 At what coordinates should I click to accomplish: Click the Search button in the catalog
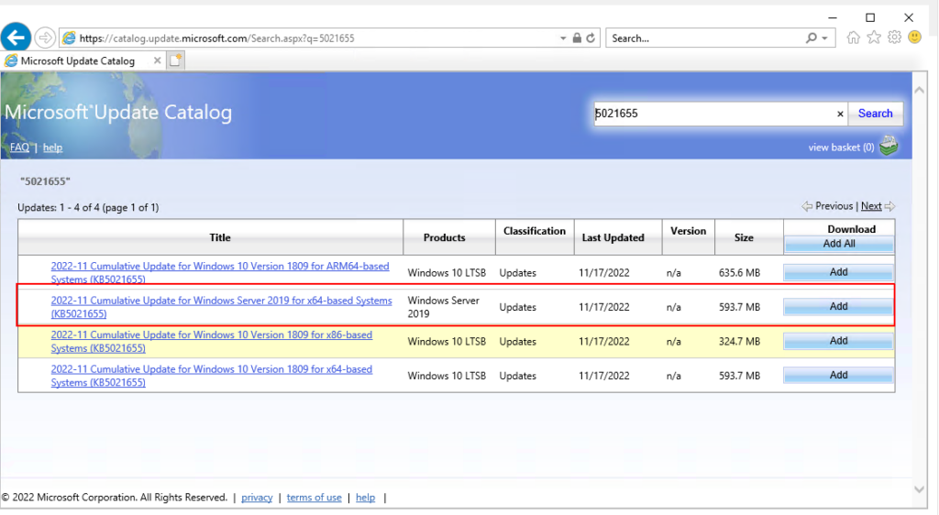pos(875,114)
